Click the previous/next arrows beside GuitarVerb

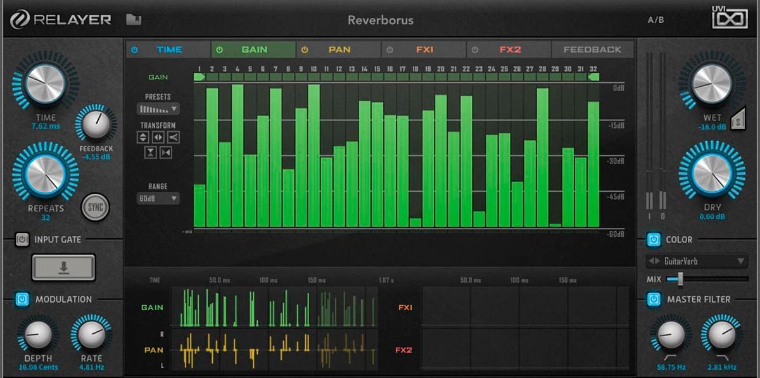tap(655, 261)
